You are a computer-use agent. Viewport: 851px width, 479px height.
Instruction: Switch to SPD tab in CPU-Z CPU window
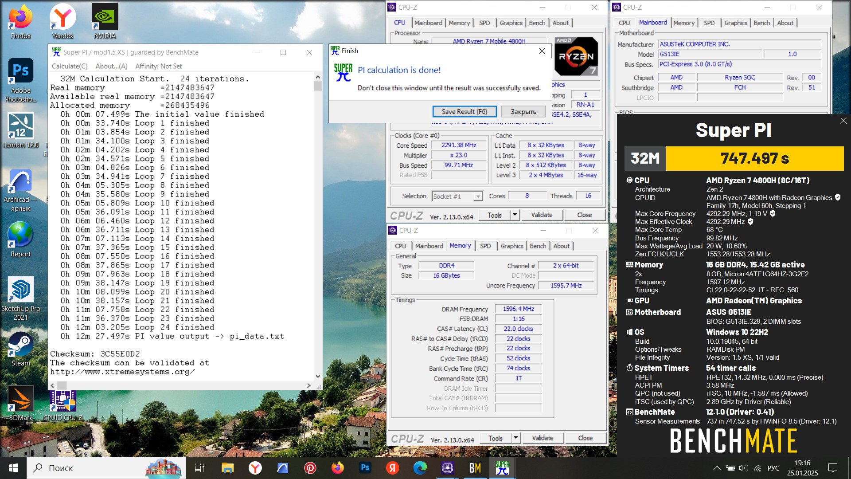click(x=484, y=23)
